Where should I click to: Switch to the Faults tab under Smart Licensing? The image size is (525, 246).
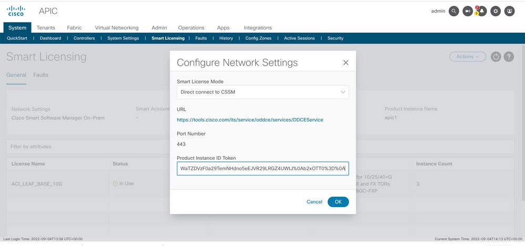point(41,75)
